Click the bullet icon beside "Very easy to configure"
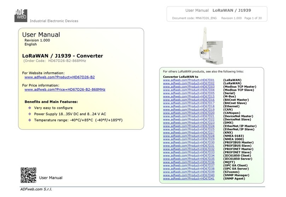The image size is (286, 197). point(30,108)
